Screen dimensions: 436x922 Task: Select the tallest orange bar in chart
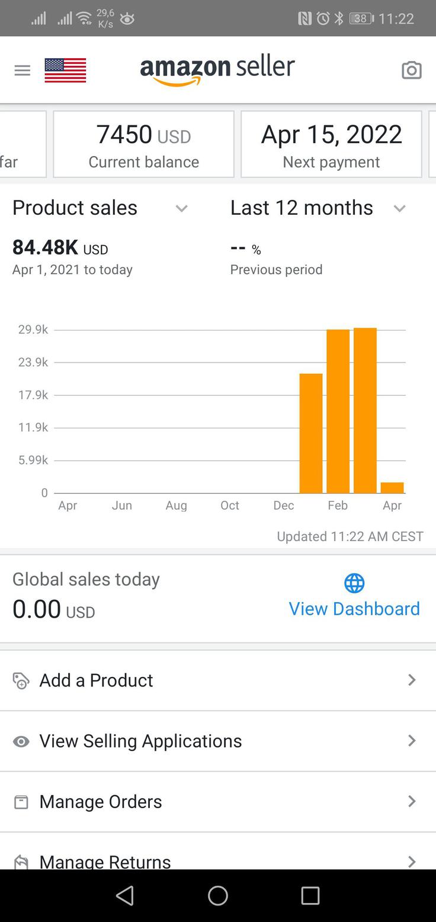pos(365,410)
